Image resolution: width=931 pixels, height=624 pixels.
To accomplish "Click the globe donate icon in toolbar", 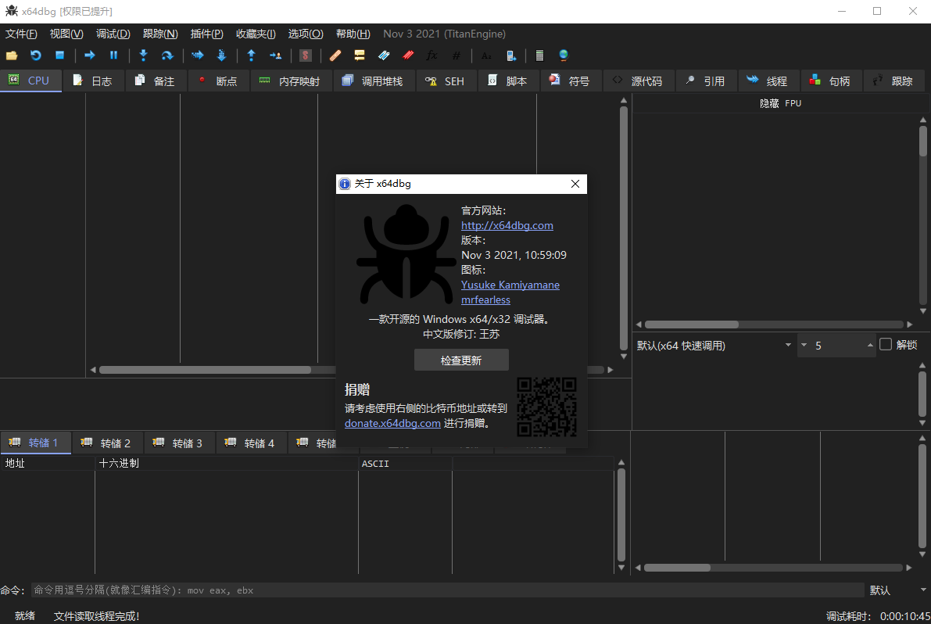I will (564, 56).
